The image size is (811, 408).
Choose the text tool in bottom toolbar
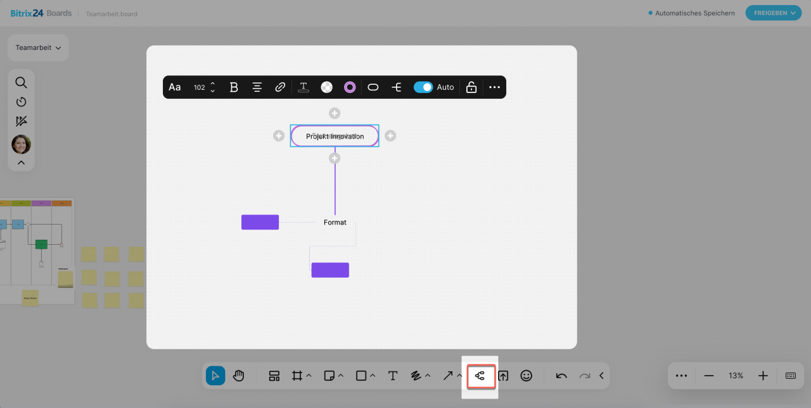[x=392, y=376]
